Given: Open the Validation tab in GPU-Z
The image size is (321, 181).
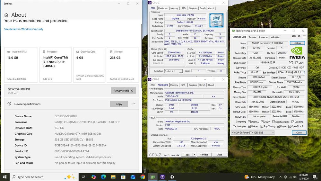Looking at the screenshot, I should (x=275, y=37).
